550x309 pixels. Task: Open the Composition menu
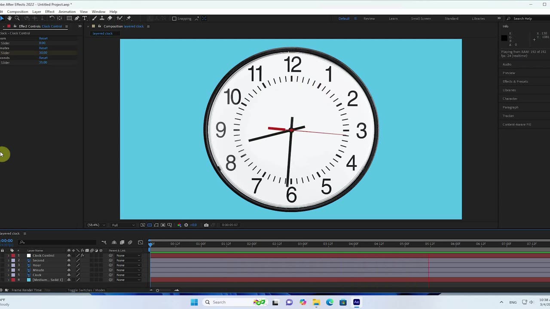click(18, 12)
